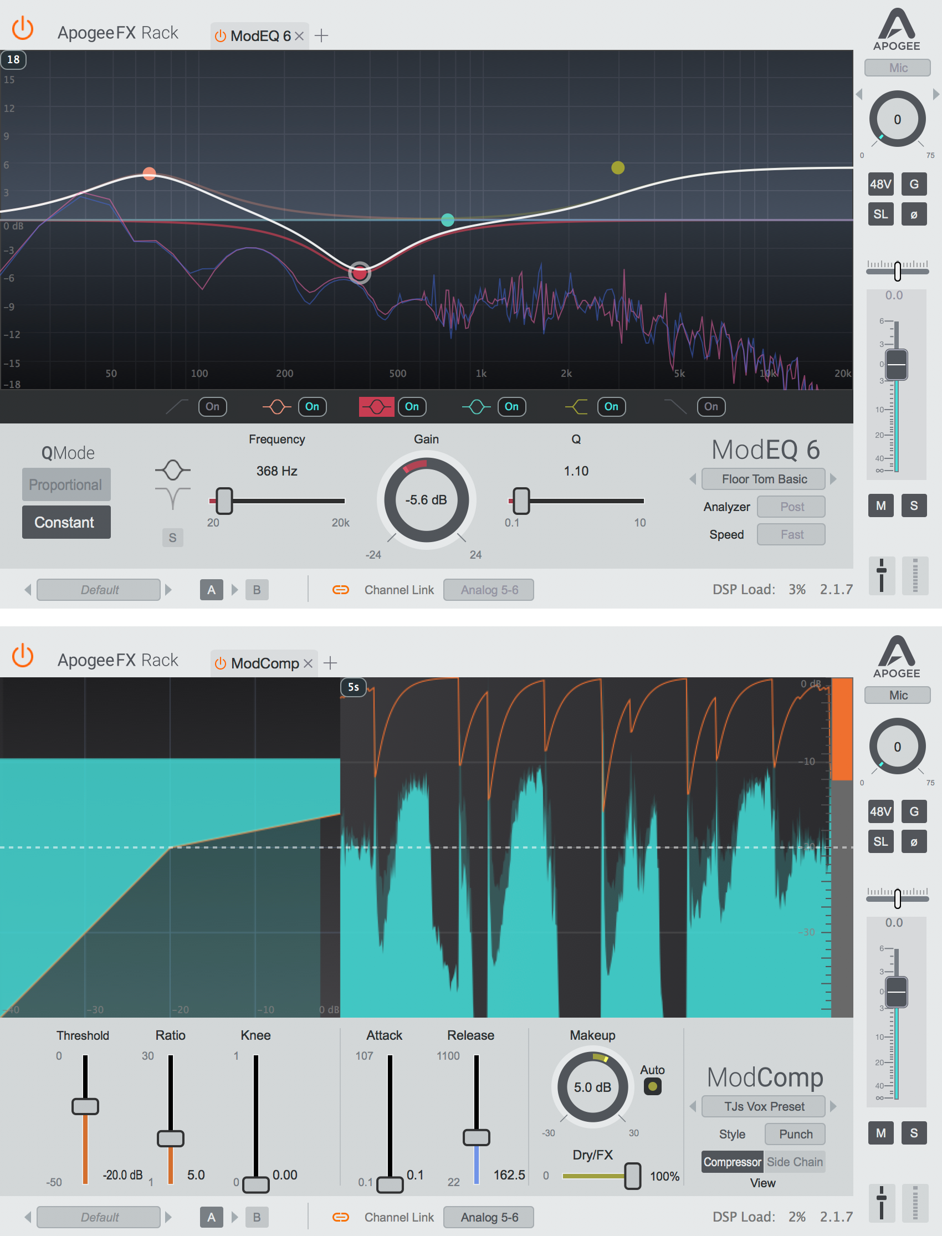942x1236 pixels.
Task: Switch to the Side Chain view tab
Action: tap(794, 1162)
